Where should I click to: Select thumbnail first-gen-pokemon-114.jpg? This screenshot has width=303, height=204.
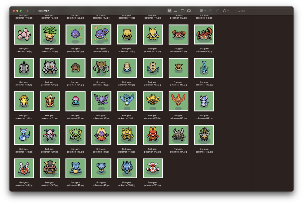[x=24, y=34]
